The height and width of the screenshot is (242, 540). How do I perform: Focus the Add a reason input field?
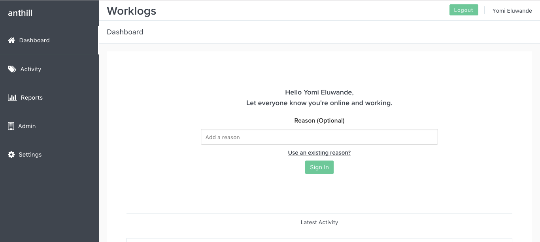click(319, 137)
